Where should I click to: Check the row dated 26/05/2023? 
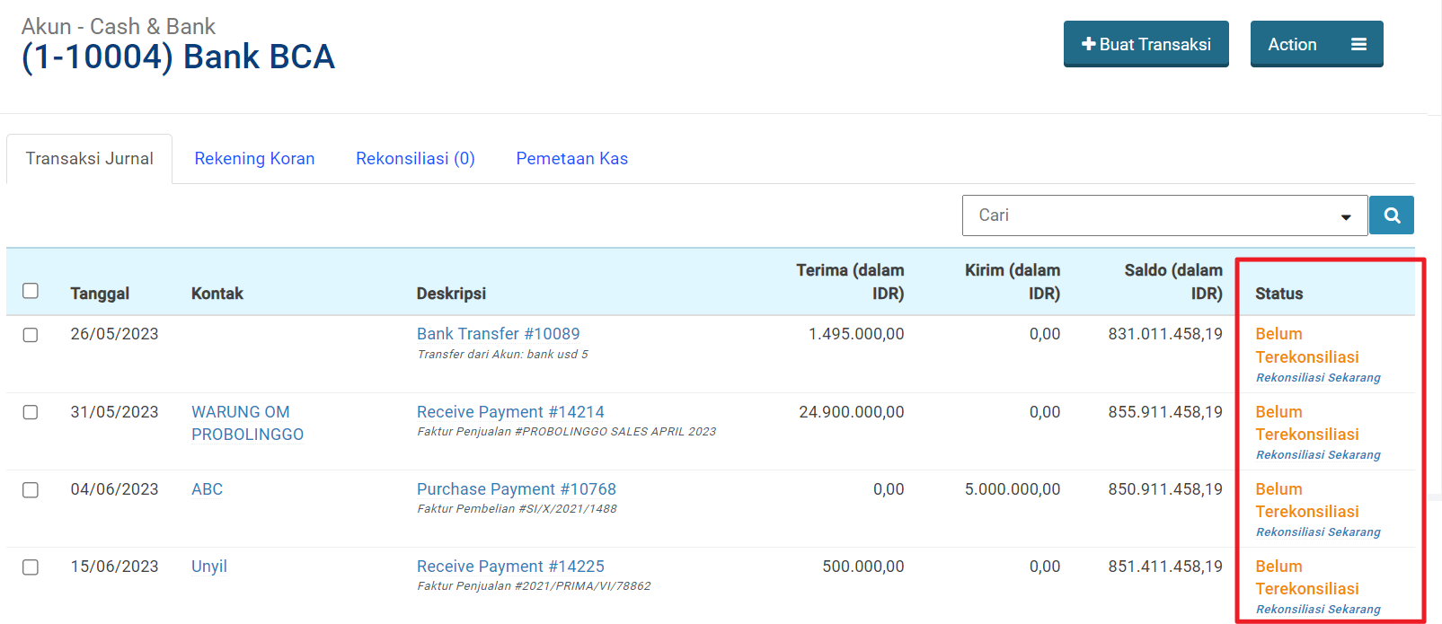point(31,335)
